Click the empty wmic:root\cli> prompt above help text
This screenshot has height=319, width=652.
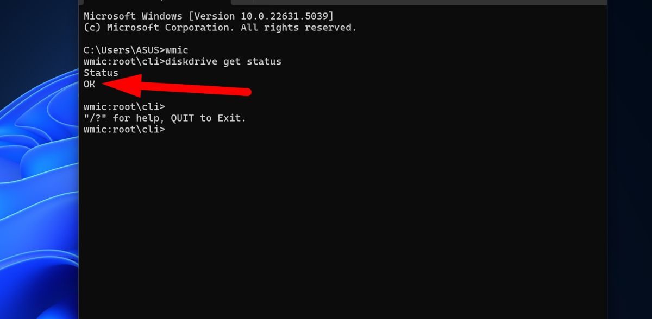pyautogui.click(x=124, y=106)
